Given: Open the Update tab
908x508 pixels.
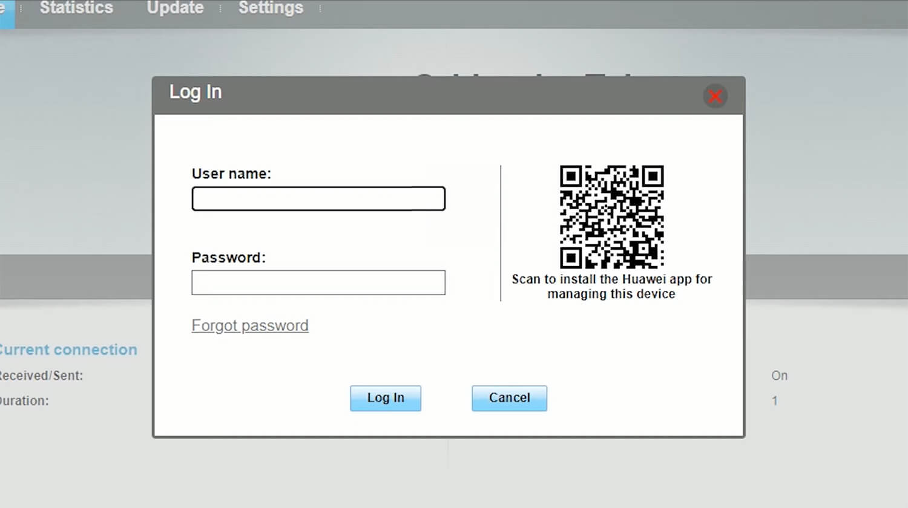Looking at the screenshot, I should (x=175, y=8).
